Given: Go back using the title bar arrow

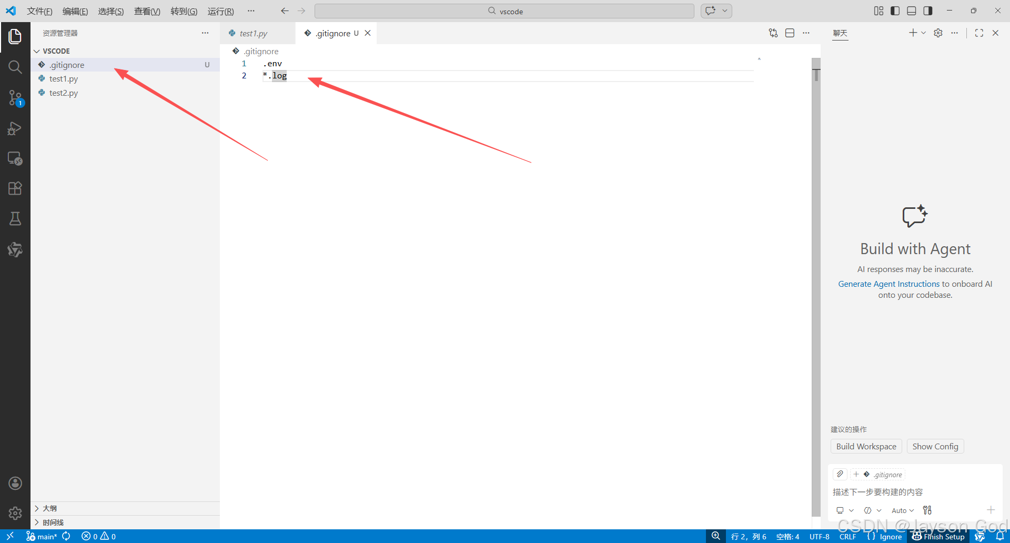Looking at the screenshot, I should pos(285,11).
